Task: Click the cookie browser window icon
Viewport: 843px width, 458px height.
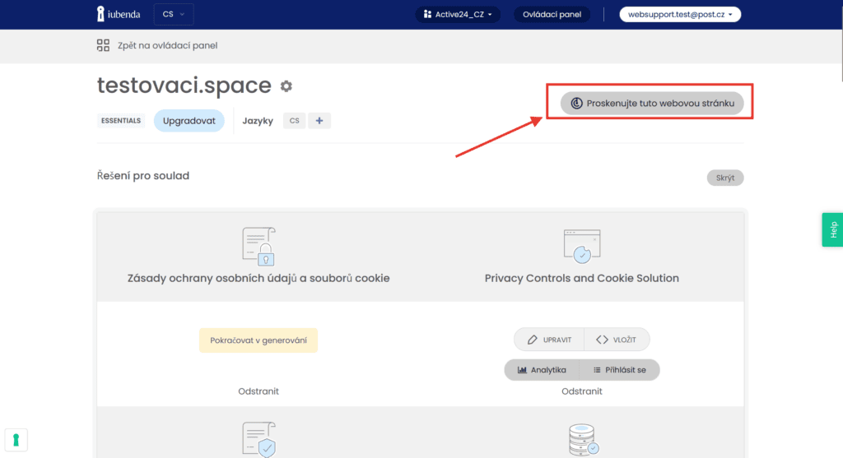Action: pos(582,247)
